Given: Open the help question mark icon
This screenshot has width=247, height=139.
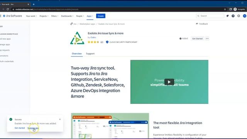Looking at the screenshot, I should coord(233,16).
